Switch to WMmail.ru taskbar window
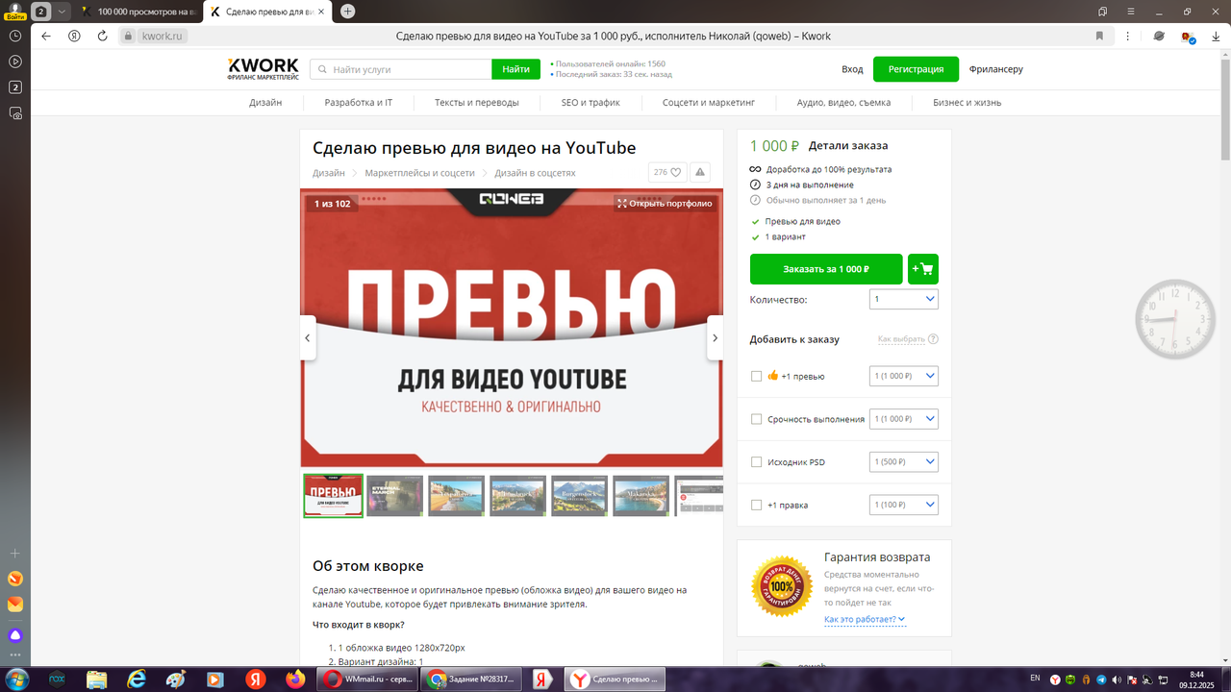 click(x=369, y=680)
